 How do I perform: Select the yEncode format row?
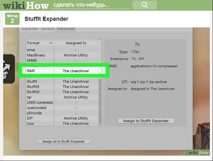[x=62, y=113]
